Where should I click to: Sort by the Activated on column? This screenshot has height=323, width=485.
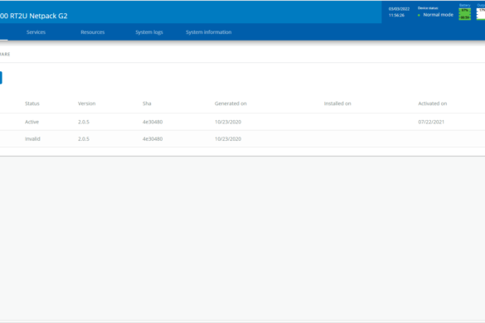pos(433,104)
